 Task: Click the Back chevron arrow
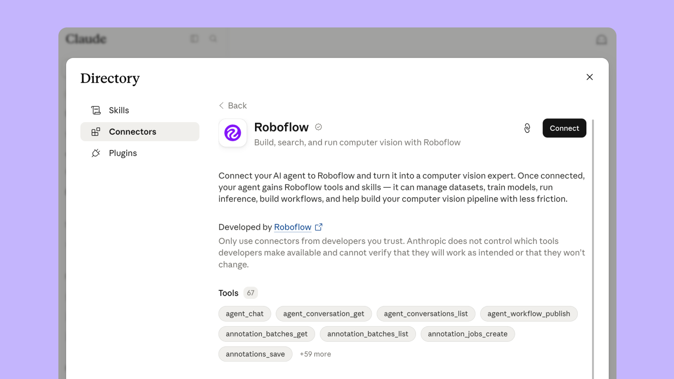(x=221, y=105)
